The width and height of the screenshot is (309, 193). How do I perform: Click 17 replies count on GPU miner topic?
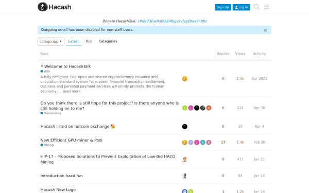coord(223,143)
